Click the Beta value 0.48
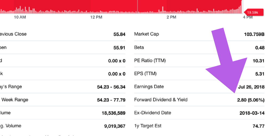Image resolution: width=273 pixels, height=136 pixels. click(260, 48)
